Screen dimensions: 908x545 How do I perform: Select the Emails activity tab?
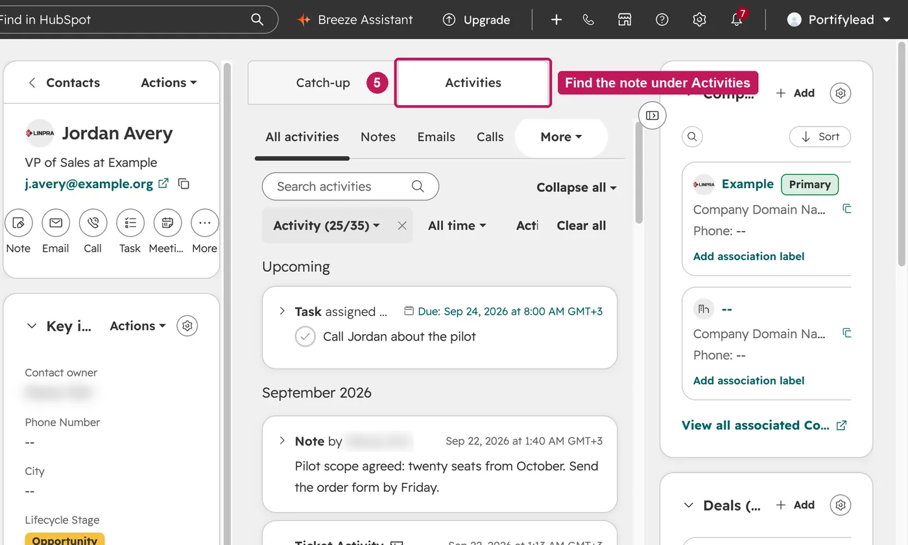[x=436, y=137]
